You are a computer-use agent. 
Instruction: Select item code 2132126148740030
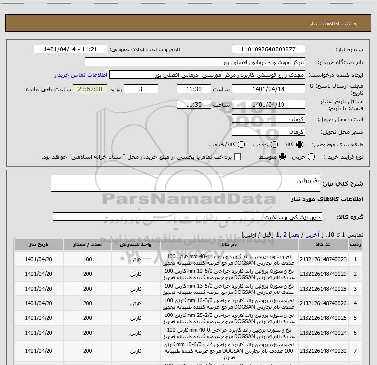(323, 351)
